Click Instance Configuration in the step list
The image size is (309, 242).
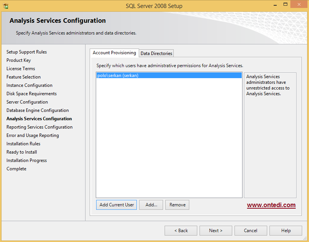click(x=29, y=85)
